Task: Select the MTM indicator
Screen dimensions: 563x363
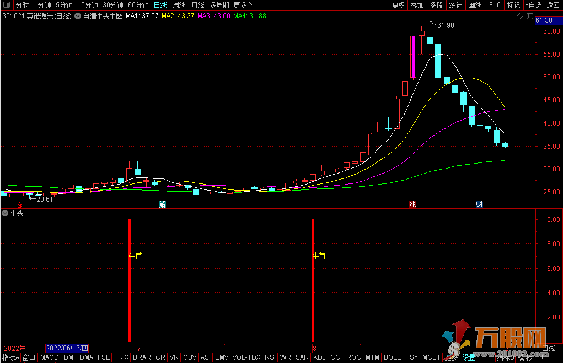Action: (372, 357)
